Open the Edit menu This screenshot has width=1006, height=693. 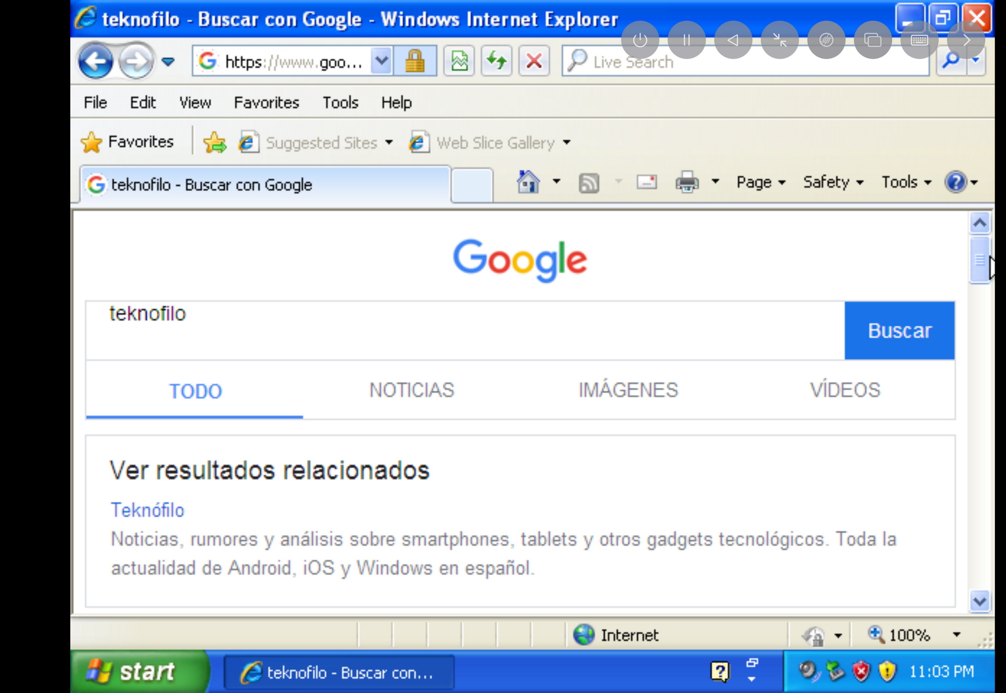coord(143,103)
